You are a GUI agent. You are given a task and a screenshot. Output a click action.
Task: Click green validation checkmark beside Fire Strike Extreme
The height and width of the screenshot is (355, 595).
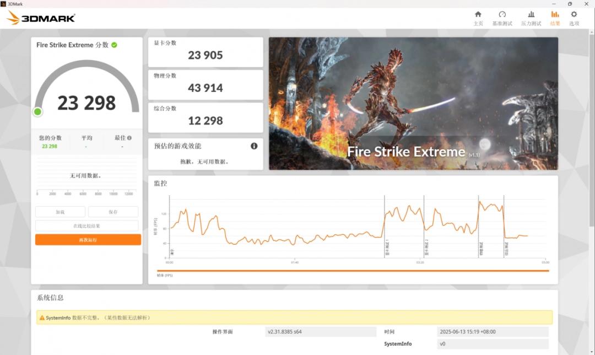pos(114,45)
